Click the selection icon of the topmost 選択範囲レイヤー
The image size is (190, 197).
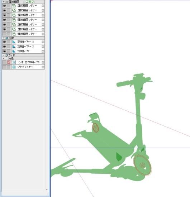point(14,6)
